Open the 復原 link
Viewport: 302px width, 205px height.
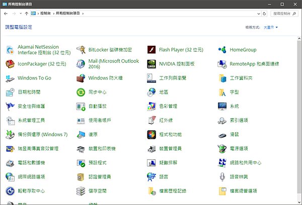(x=93, y=135)
